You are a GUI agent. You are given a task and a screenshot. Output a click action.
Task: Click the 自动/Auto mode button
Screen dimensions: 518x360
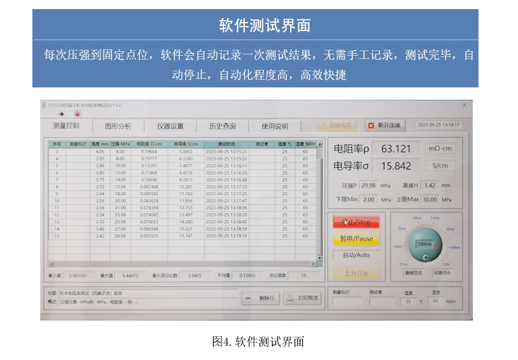pos(356,255)
